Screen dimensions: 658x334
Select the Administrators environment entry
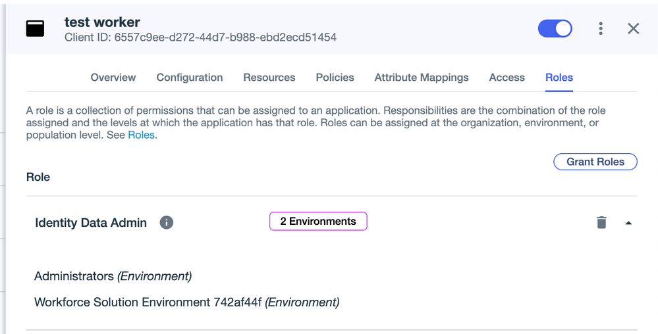coord(113,276)
